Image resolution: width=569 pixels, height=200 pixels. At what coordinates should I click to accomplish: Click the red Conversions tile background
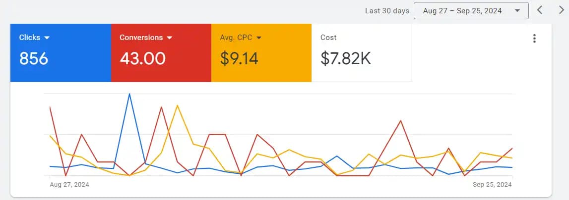coord(161,53)
